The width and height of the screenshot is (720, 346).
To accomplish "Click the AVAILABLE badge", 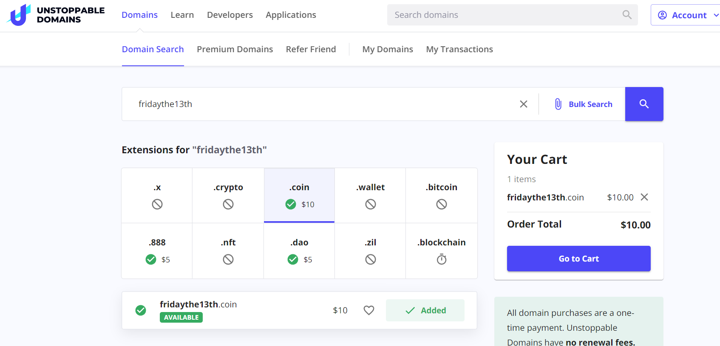I will [x=181, y=318].
